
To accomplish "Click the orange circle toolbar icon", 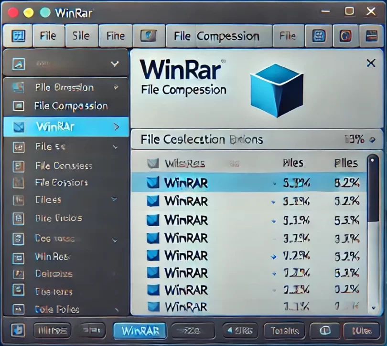I will (345, 36).
